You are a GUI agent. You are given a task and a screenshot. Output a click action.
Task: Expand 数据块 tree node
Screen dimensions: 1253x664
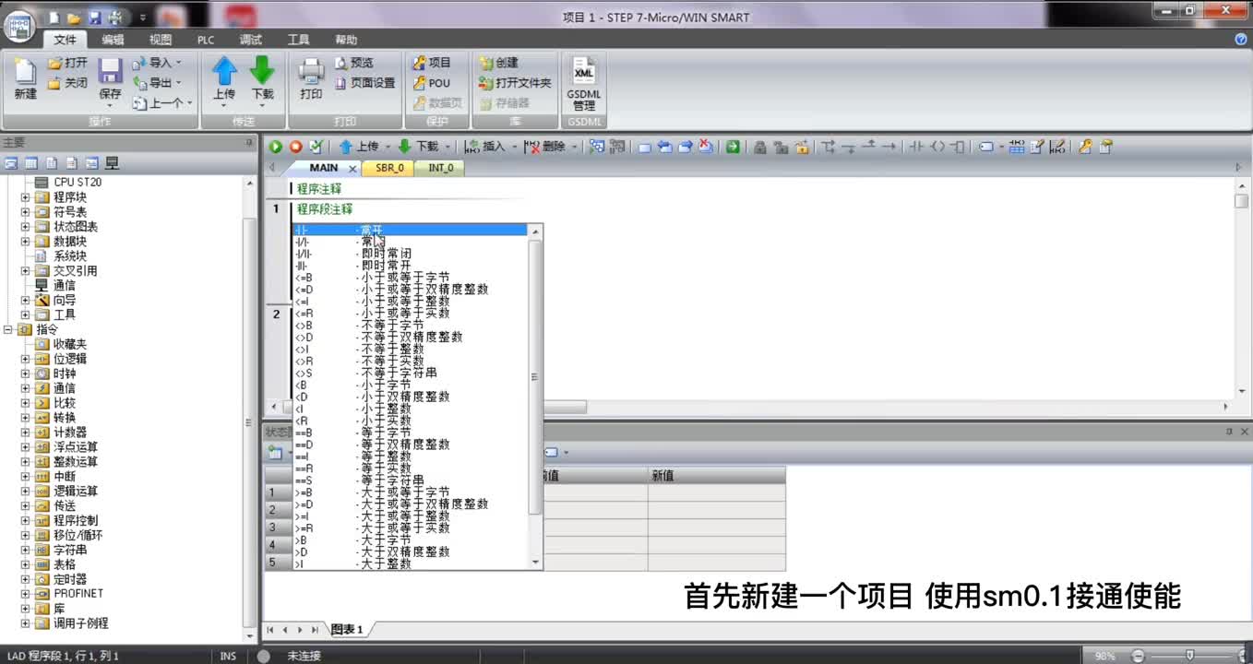tap(26, 242)
